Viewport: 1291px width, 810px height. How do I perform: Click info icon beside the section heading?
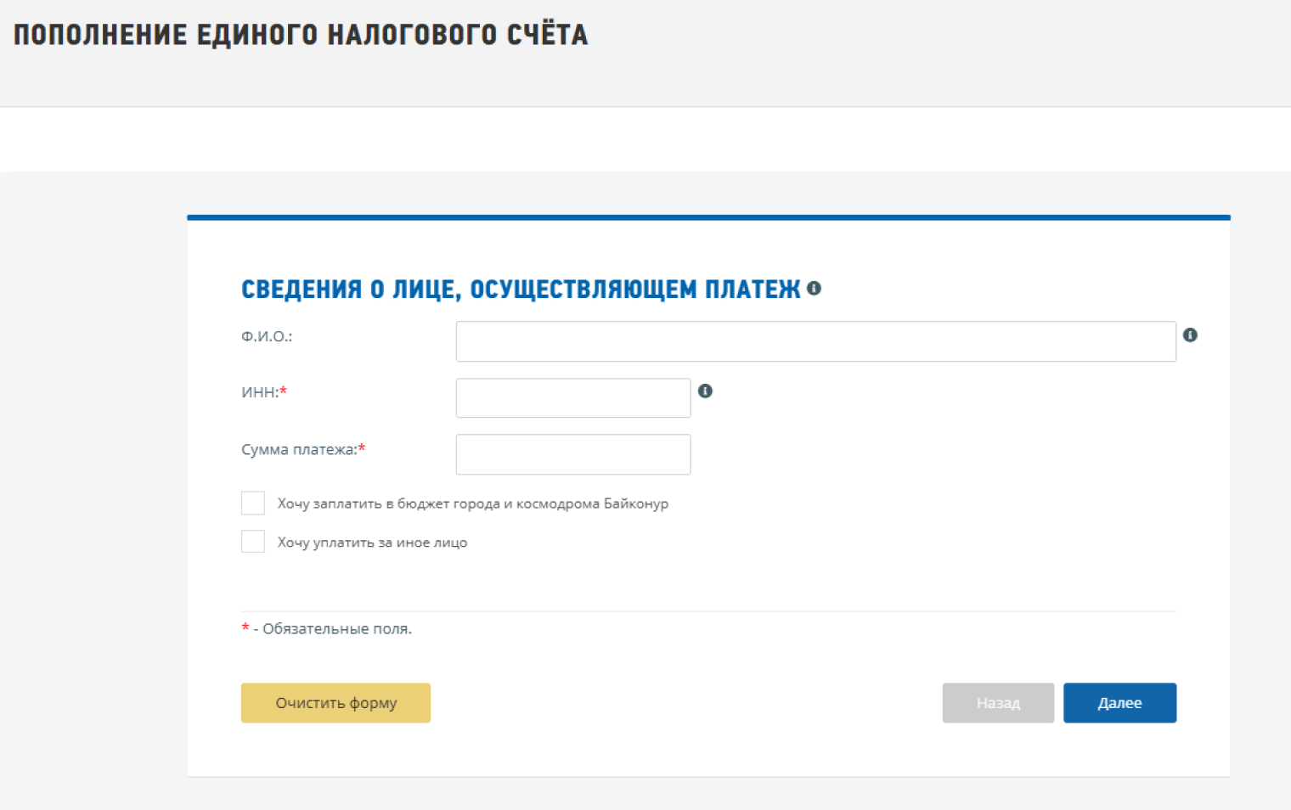tap(814, 289)
